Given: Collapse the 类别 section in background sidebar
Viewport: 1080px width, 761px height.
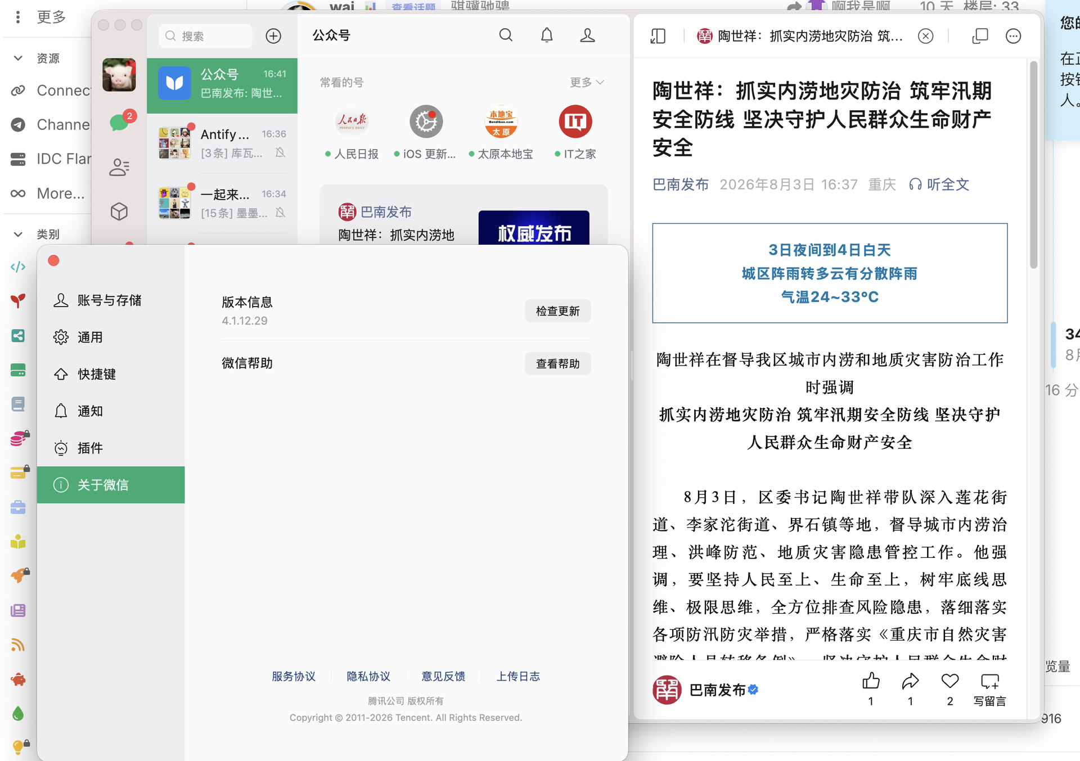Looking at the screenshot, I should coord(18,234).
